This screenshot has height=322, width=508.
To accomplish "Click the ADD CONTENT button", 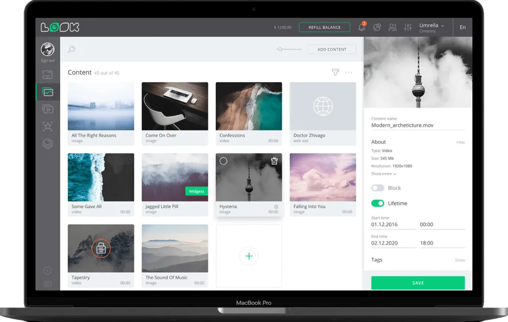I will click(x=332, y=49).
